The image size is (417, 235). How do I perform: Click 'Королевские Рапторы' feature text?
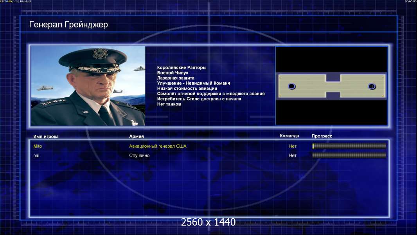182,68
